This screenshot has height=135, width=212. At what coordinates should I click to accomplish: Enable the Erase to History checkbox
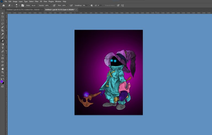(104, 5)
